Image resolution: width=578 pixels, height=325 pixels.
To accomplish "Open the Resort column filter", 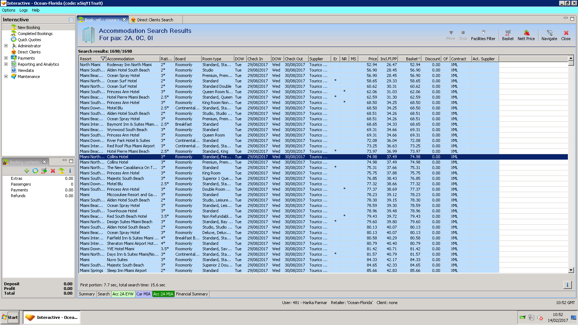I will click(103, 59).
